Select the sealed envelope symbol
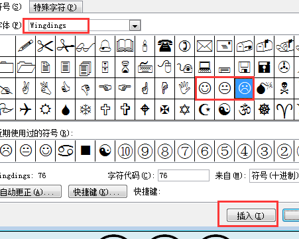Screen dimensions: 299x239 pyautogui.click(x=205, y=46)
